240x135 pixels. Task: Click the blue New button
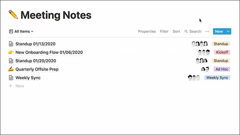(x=219, y=31)
